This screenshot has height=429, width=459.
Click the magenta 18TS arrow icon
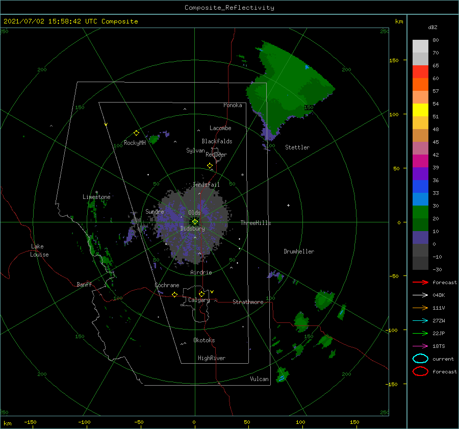point(420,346)
